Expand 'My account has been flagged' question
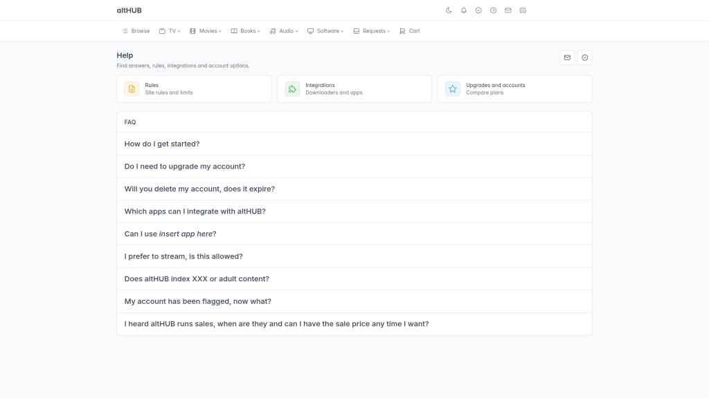Image resolution: width=709 pixels, height=398 pixels. point(354,301)
